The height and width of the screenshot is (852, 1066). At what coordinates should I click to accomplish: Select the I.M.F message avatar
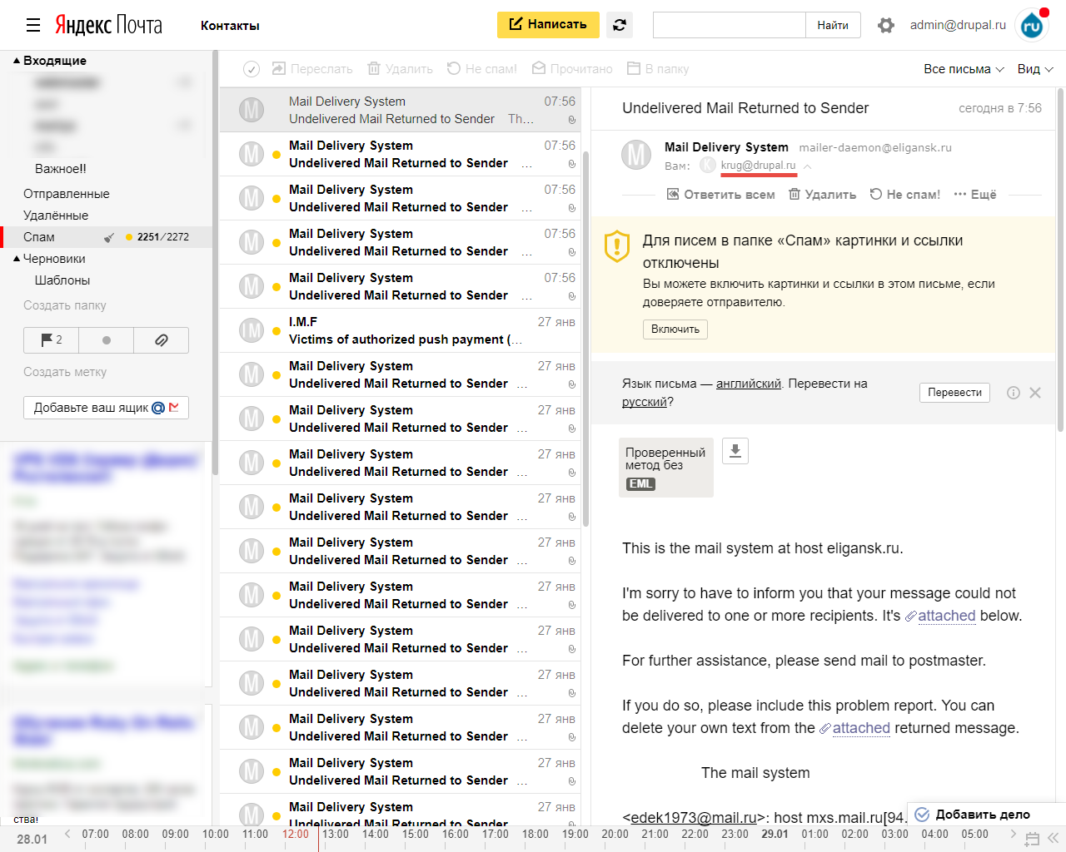pyautogui.click(x=252, y=330)
